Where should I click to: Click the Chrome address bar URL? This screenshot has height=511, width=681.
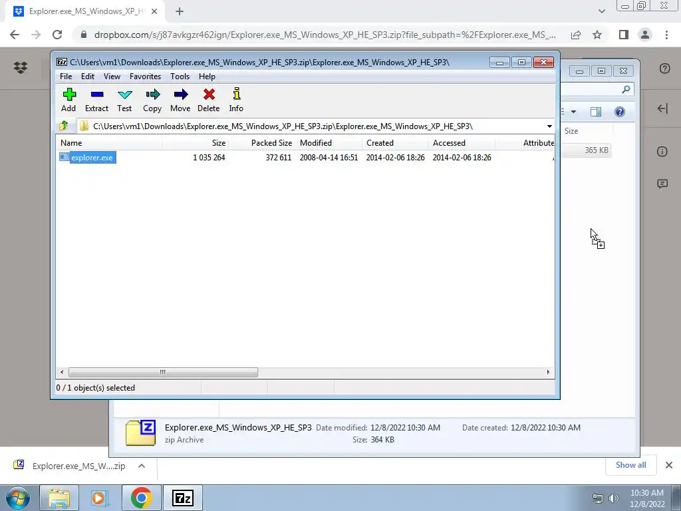click(x=325, y=35)
